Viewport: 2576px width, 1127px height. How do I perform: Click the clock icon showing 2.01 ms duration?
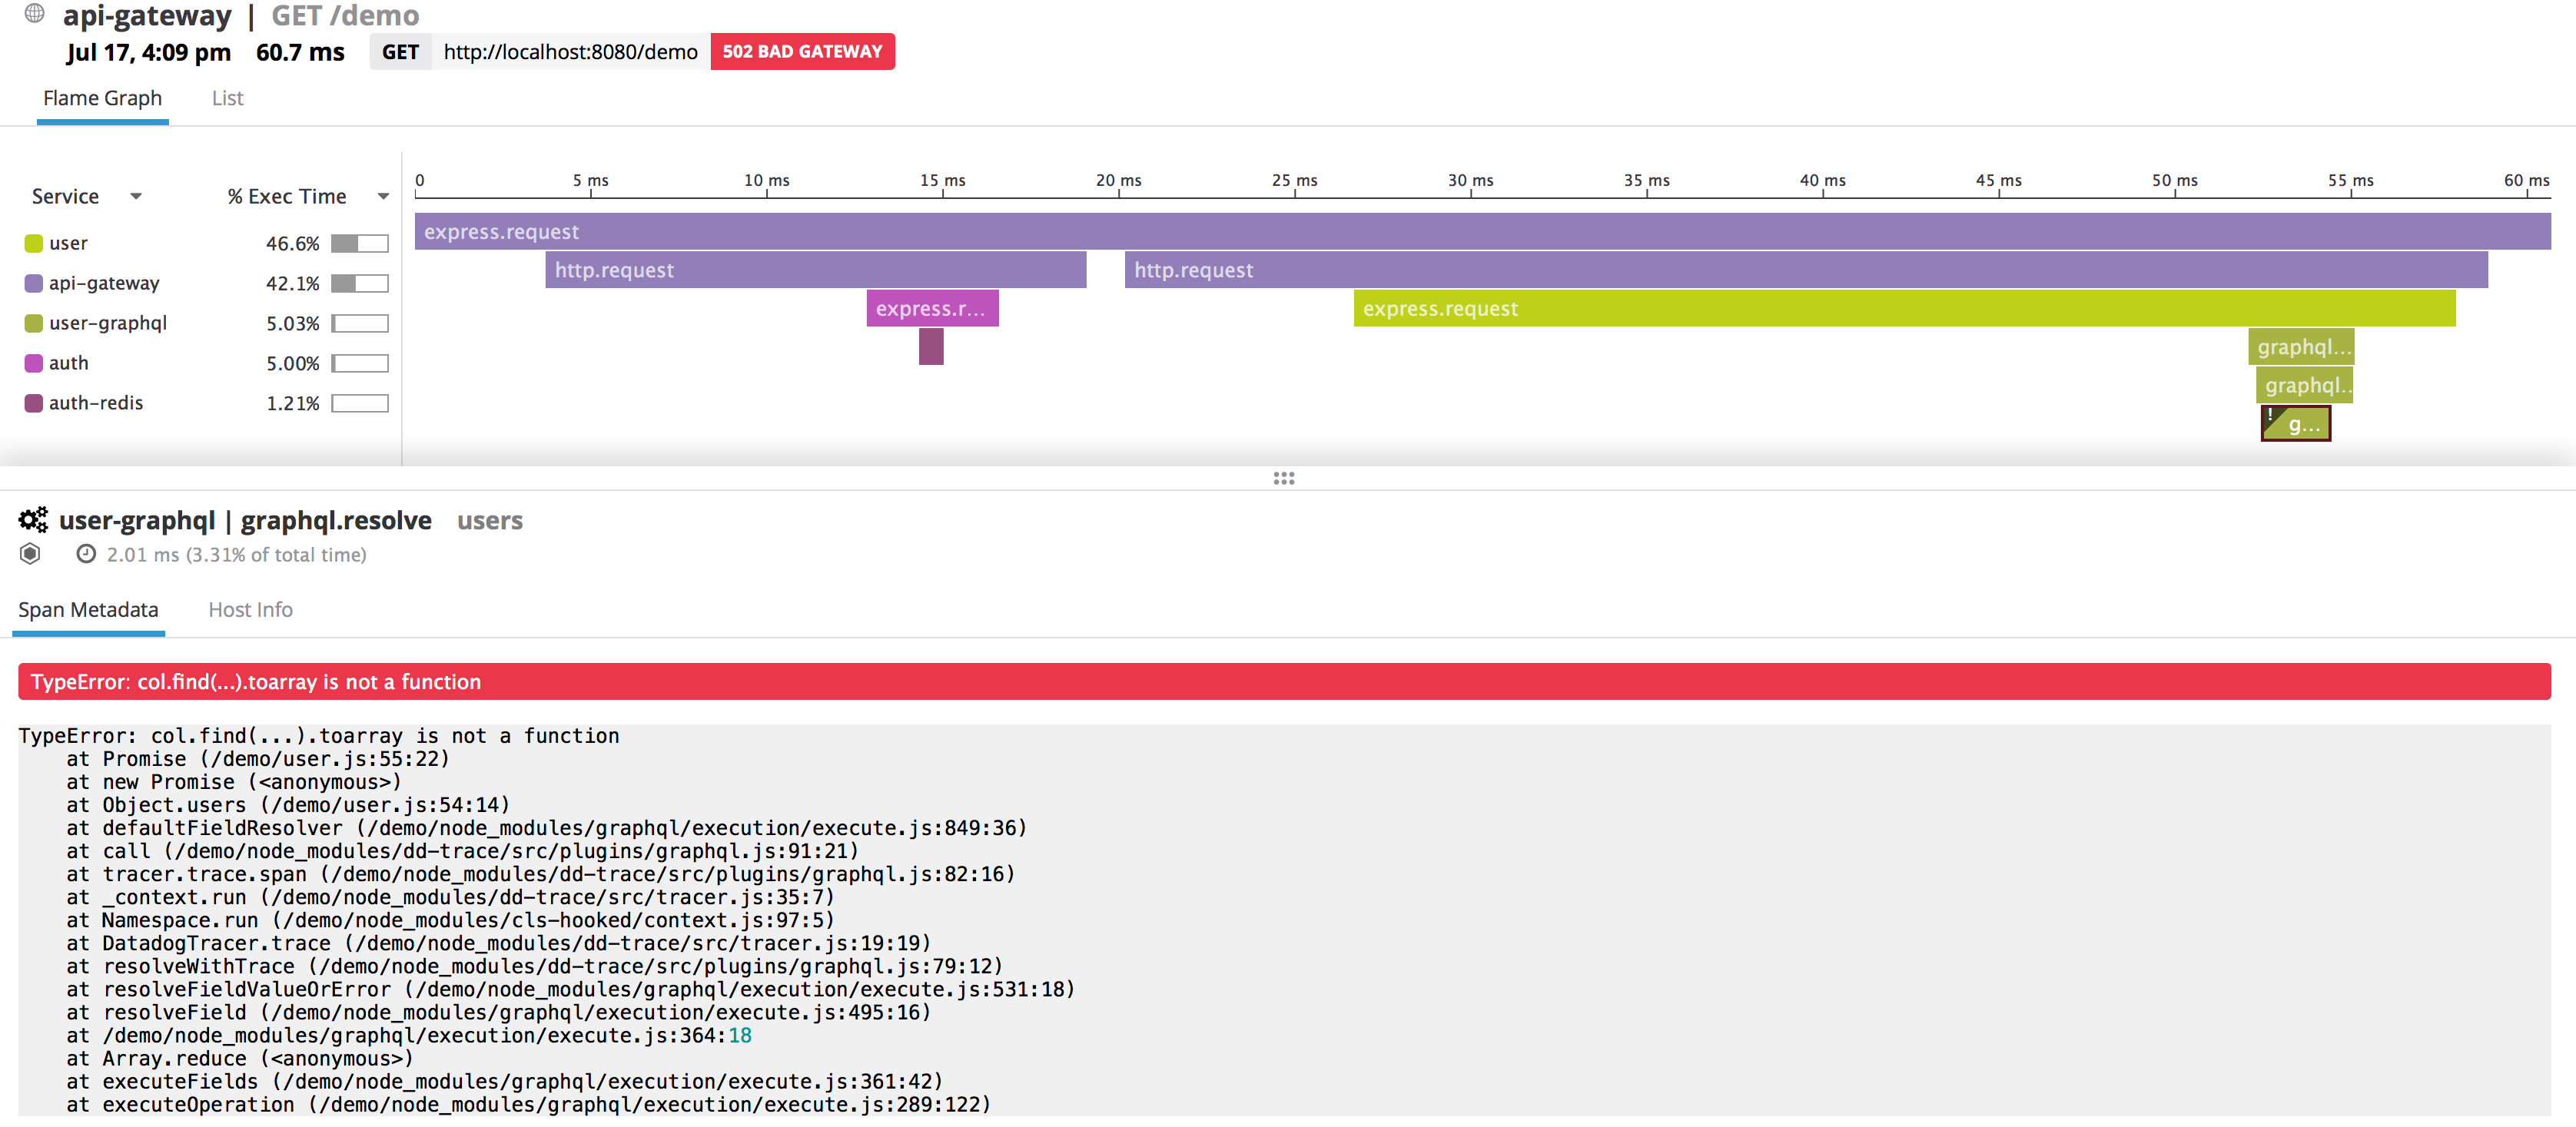86,555
